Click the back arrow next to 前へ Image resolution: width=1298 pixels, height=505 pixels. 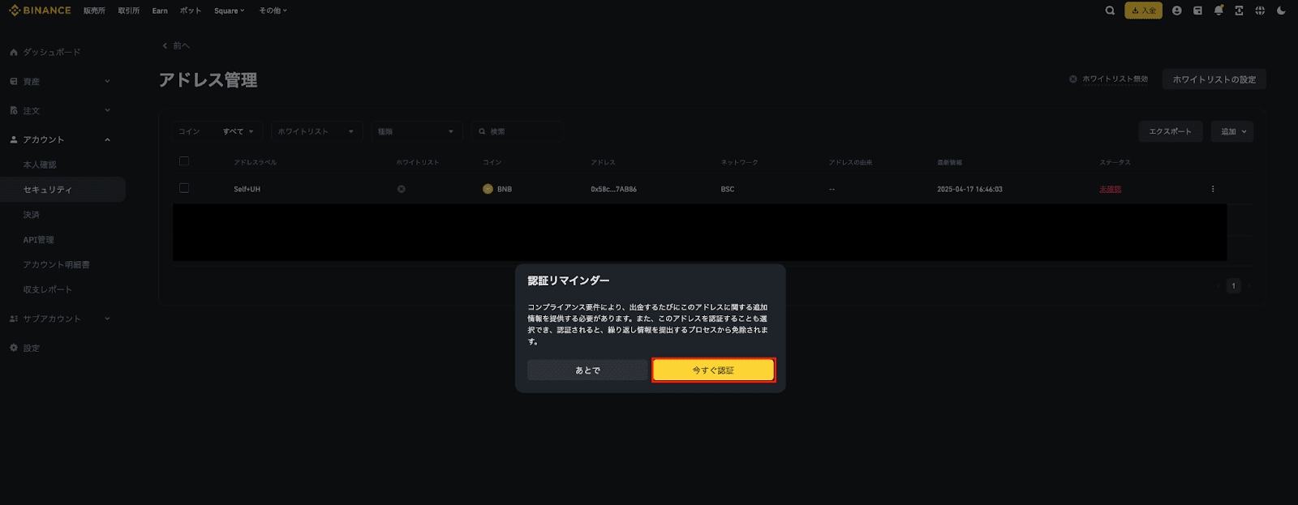[165, 45]
